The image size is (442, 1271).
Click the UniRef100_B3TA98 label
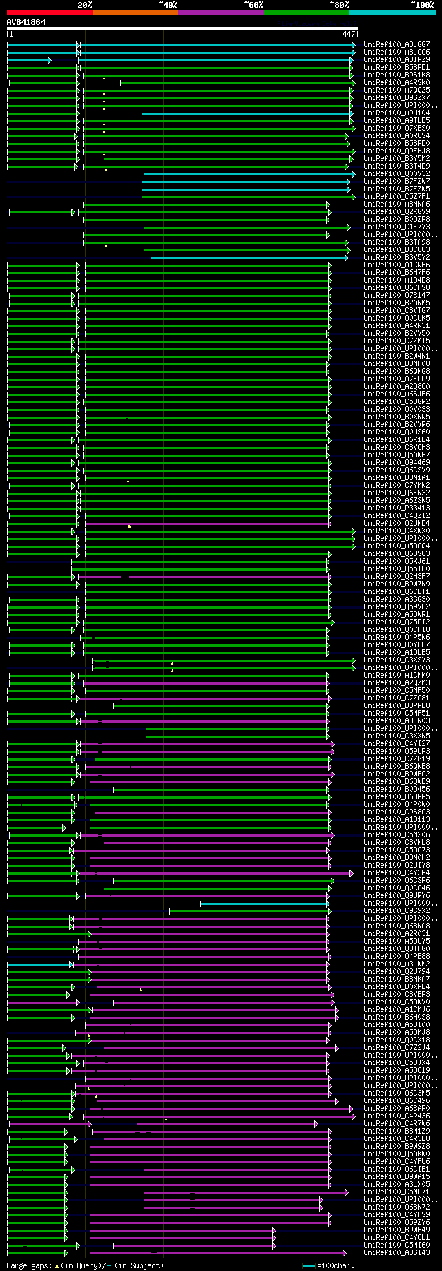pyautogui.click(x=396, y=242)
